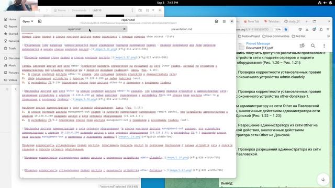This screenshot has height=188, width=335.
Task: Open the account icon in the browser toolbar
Action: 314,29
